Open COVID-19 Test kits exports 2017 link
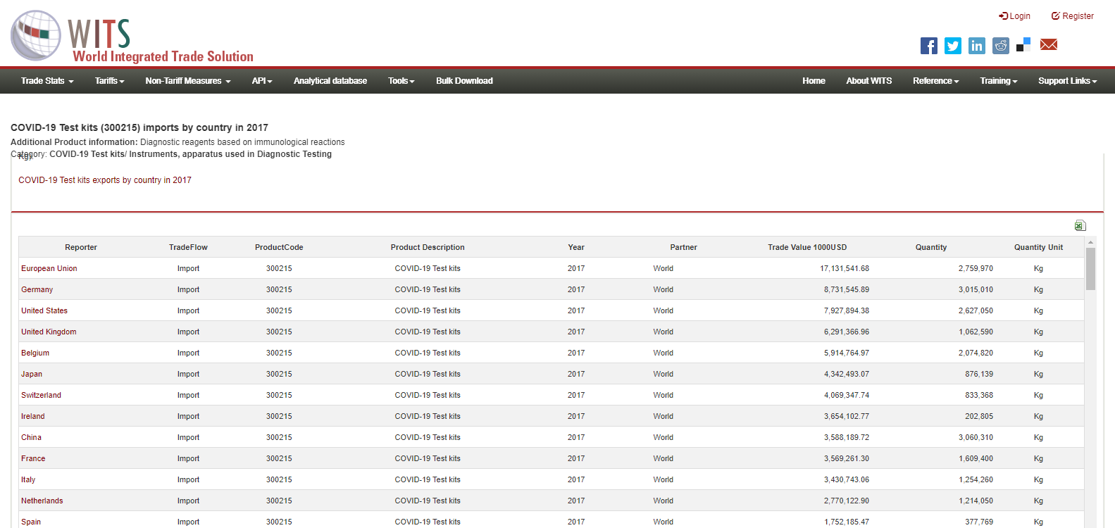Screen dimensions: 1115x528 pos(105,180)
